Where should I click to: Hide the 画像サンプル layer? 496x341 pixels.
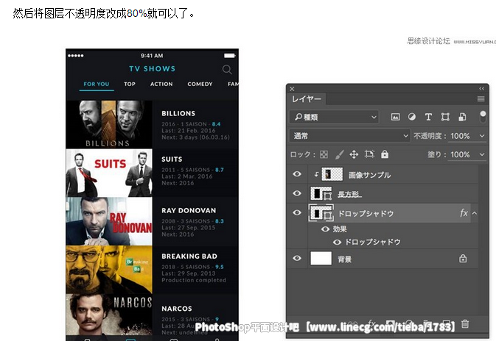pyautogui.click(x=297, y=174)
